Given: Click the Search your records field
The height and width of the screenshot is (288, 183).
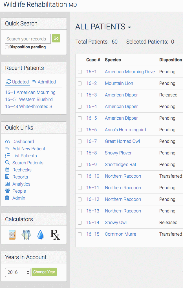Looking at the screenshot, I should [28, 39].
